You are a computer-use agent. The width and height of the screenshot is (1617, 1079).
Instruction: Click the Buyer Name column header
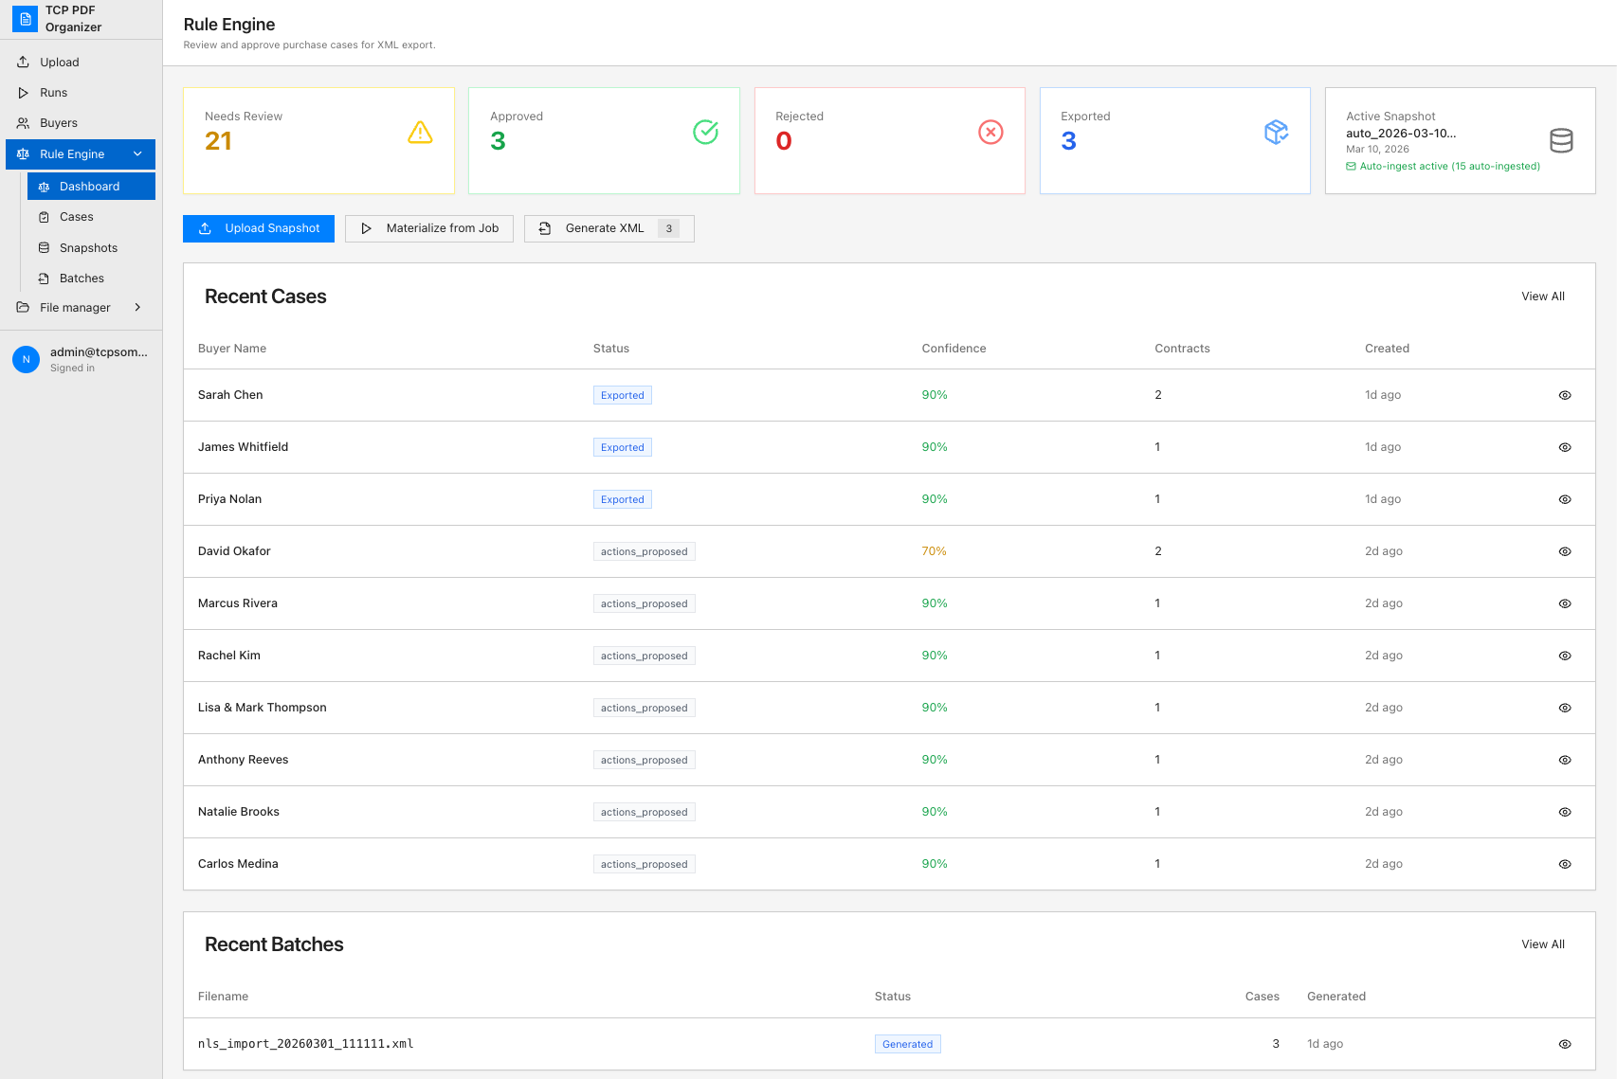pyautogui.click(x=232, y=349)
